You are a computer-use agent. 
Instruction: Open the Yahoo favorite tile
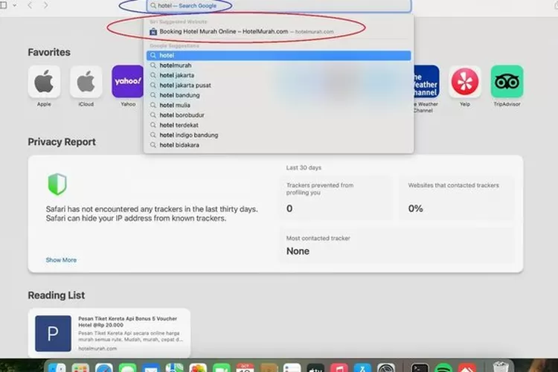click(x=128, y=82)
